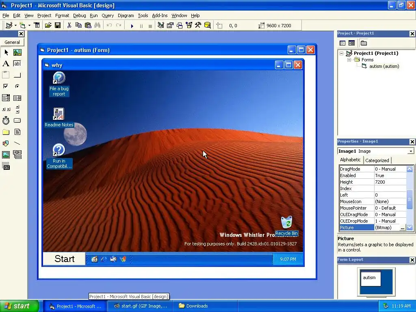Select the Line control tool
This screenshot has width=416, height=312.
tap(17, 143)
